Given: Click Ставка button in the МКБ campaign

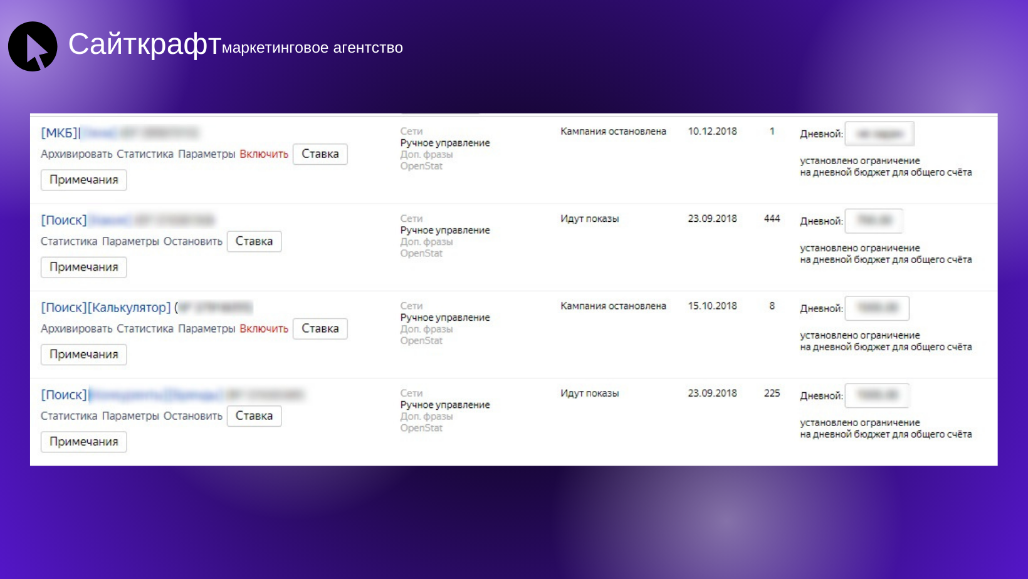Looking at the screenshot, I should pos(320,154).
